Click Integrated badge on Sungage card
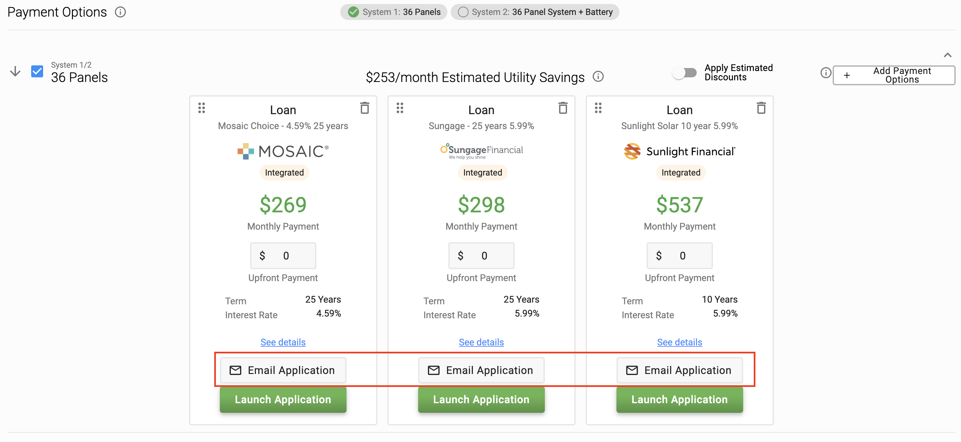This screenshot has height=442, width=961. [x=482, y=173]
